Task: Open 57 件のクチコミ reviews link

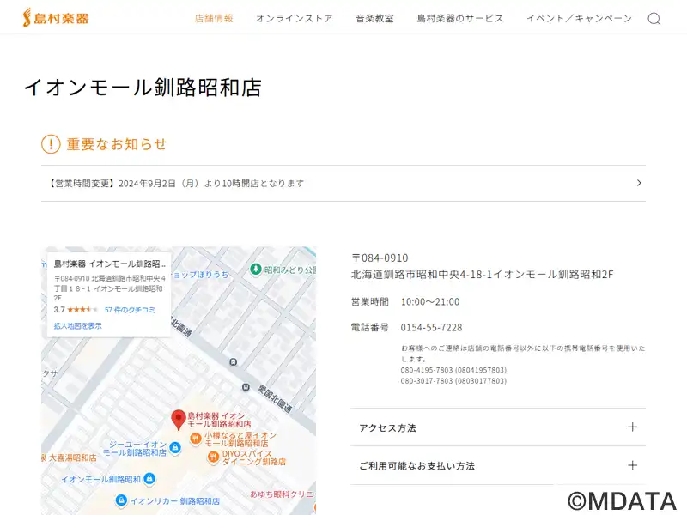Action: (x=130, y=310)
